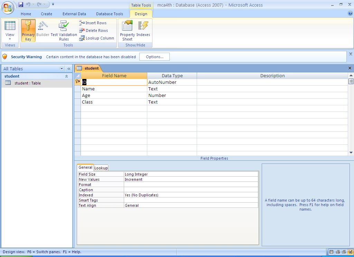Open the Indexes window
Viewport: 354px width, 257px height.
click(143, 28)
